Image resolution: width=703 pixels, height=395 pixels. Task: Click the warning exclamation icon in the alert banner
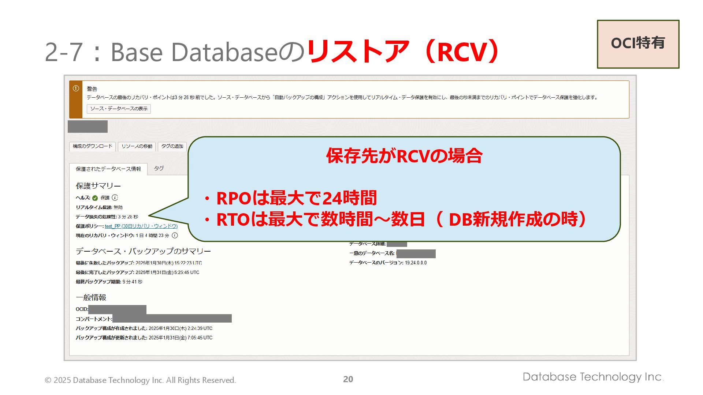coord(76,89)
